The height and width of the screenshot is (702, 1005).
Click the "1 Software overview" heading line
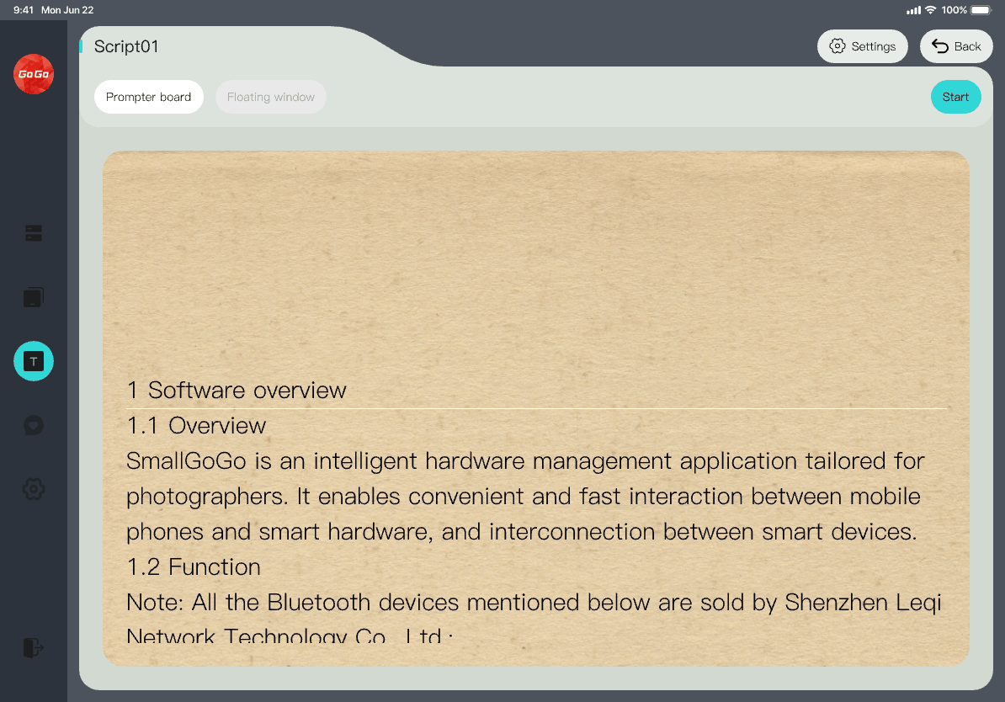point(237,391)
